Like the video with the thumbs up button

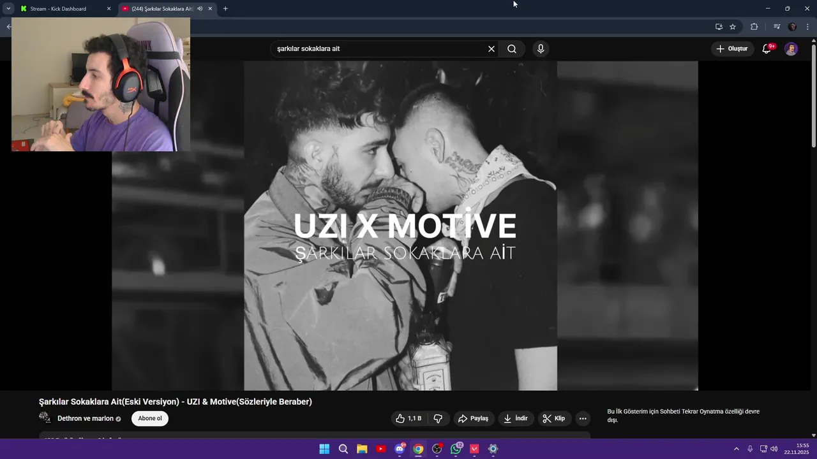click(x=408, y=418)
